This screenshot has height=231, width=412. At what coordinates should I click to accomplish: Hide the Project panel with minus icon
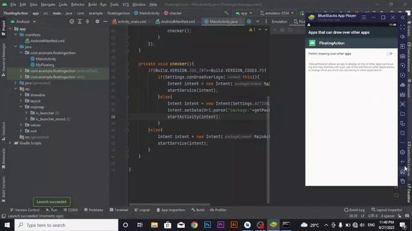pos(105,21)
